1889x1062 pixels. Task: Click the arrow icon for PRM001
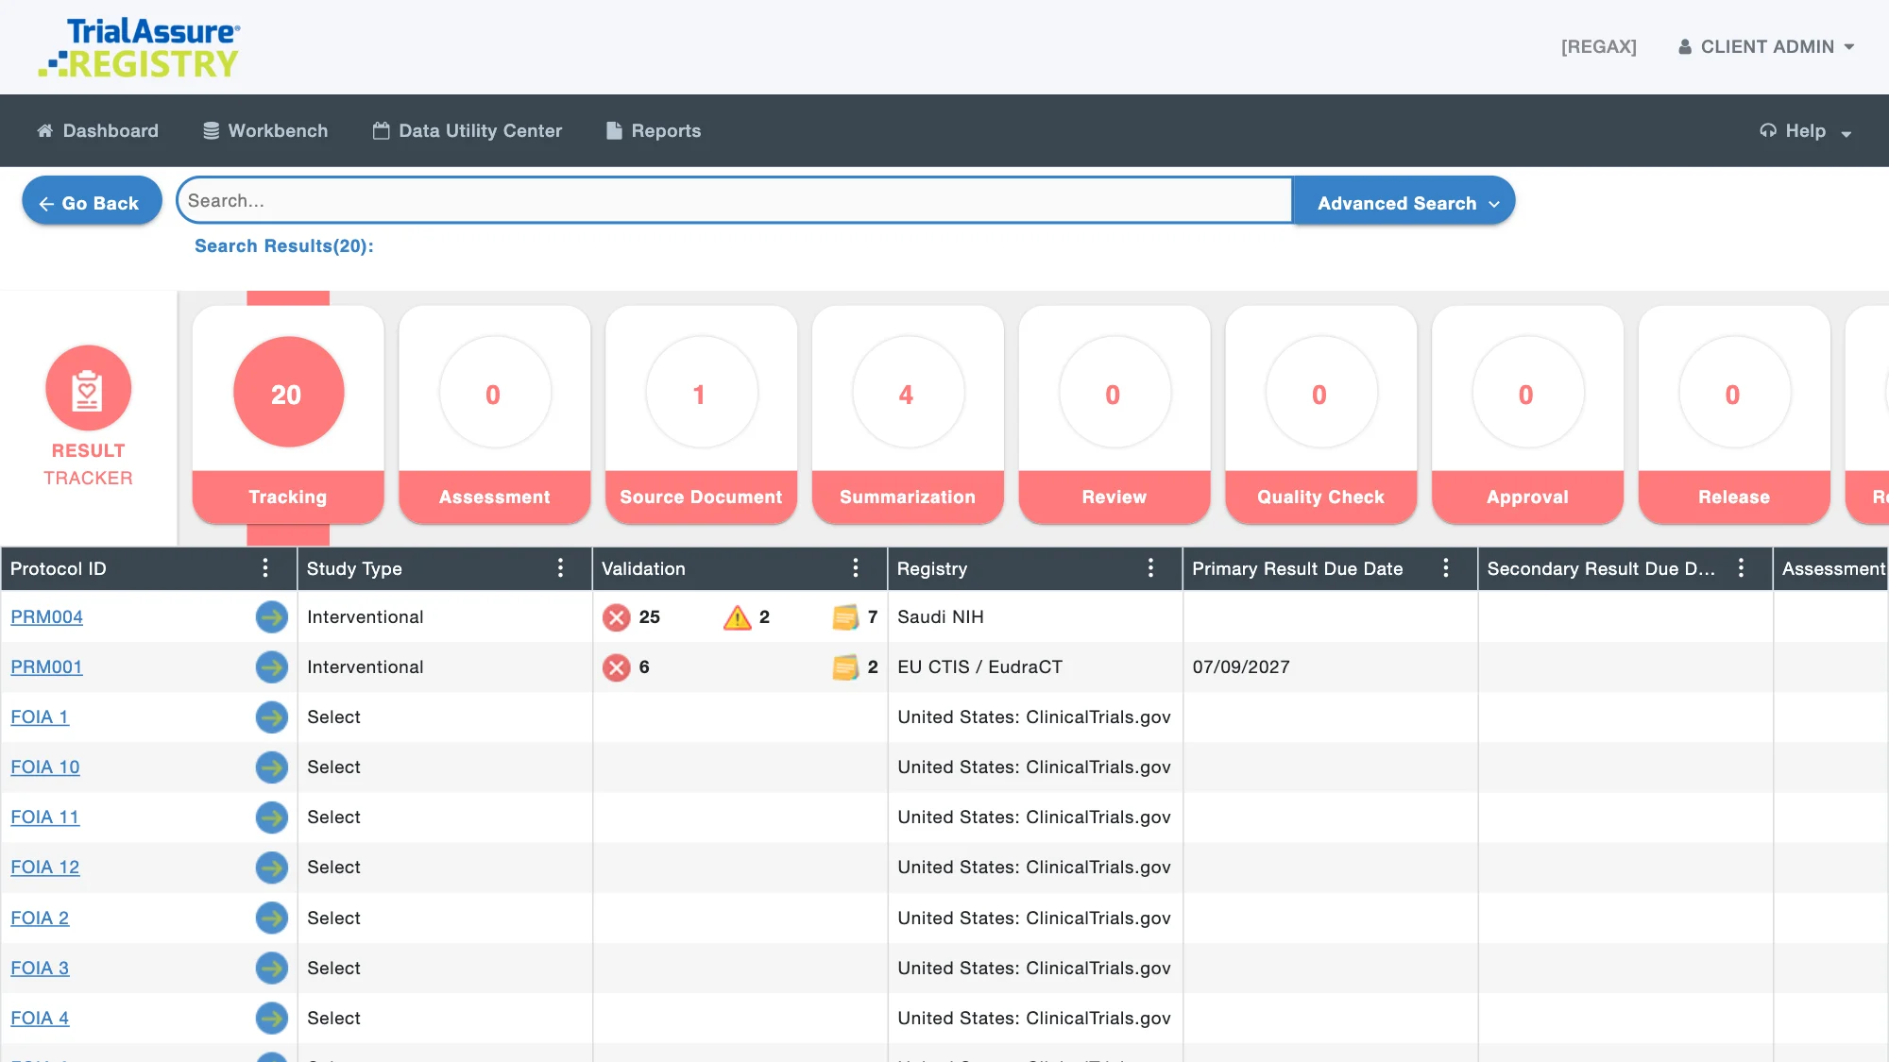(x=272, y=667)
